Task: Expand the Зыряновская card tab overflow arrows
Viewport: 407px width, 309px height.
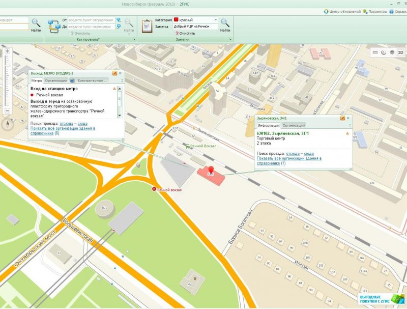Action: tap(350, 126)
